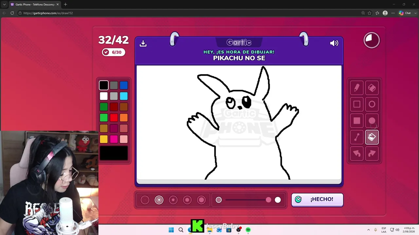Open the tab search dropdown arrow
Screen dimensions: 419x235
4,4
